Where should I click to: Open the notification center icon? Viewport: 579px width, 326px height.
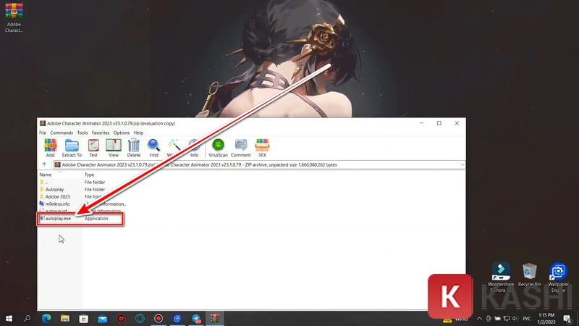pos(567,319)
